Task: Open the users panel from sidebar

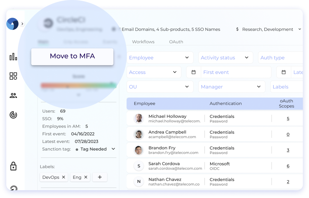Action: [x=13, y=95]
